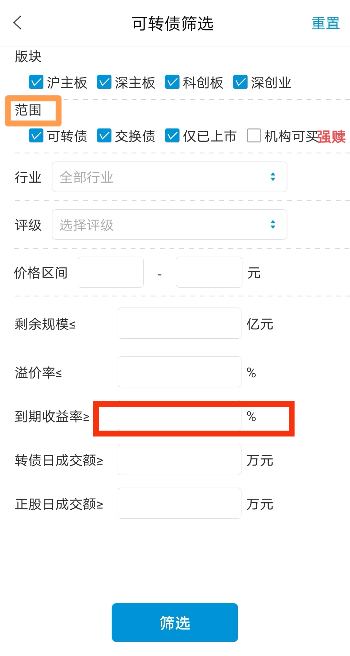The height and width of the screenshot is (656, 350).
Task: Click the minimum price input field
Action: click(111, 272)
